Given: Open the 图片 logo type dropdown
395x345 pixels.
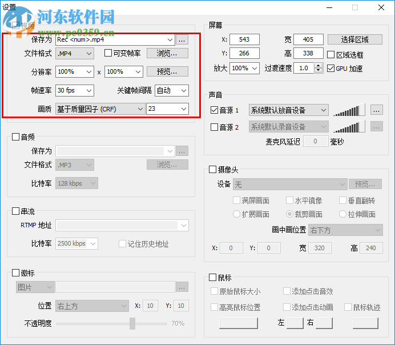Looking at the screenshot, I should (35, 287).
